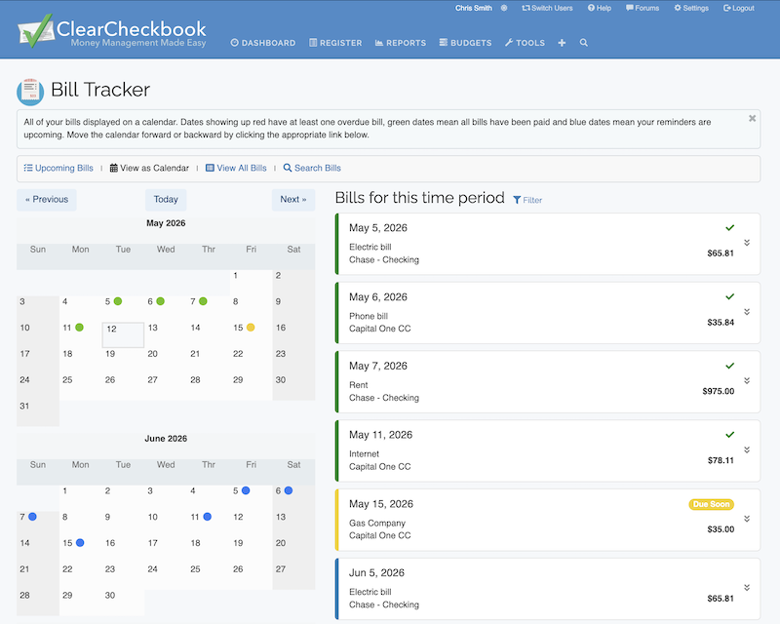Expand the Jun 5 Electric bill details
Image resolution: width=780 pixels, height=624 pixels.
tap(747, 588)
